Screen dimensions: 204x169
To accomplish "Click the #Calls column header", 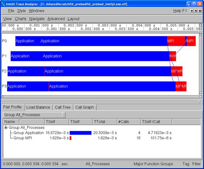I will tap(129, 122).
